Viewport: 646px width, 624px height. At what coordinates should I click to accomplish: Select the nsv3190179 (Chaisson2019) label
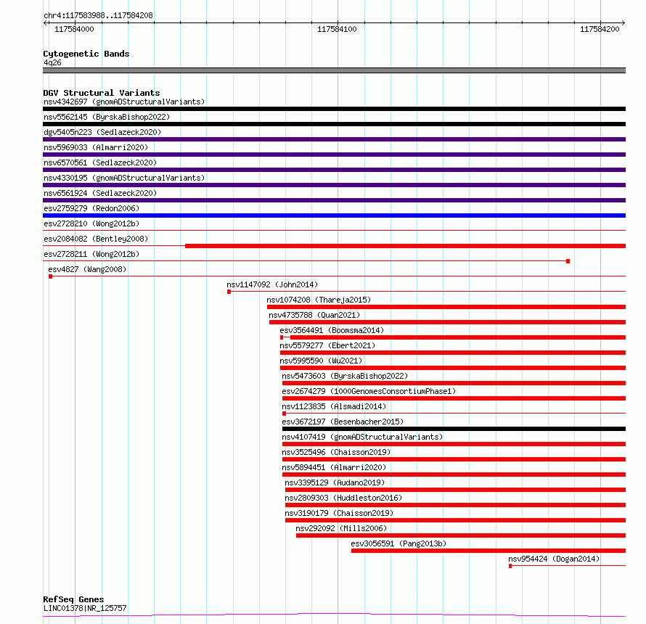pyautogui.click(x=339, y=513)
